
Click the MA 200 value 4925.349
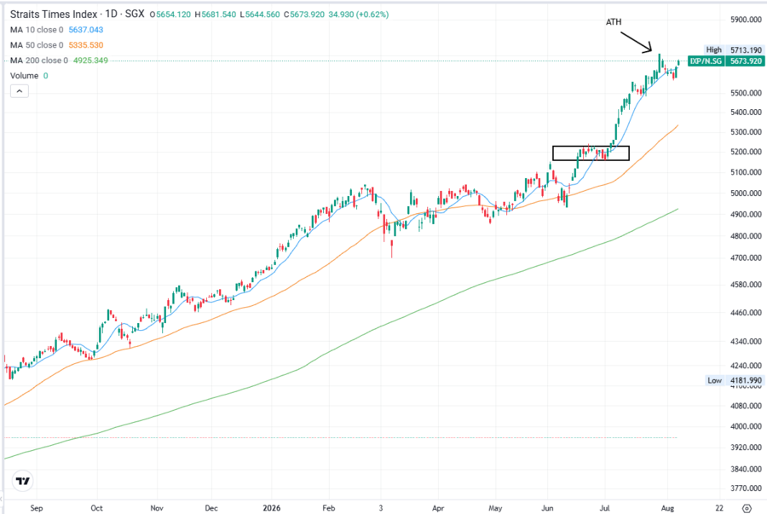coord(90,61)
